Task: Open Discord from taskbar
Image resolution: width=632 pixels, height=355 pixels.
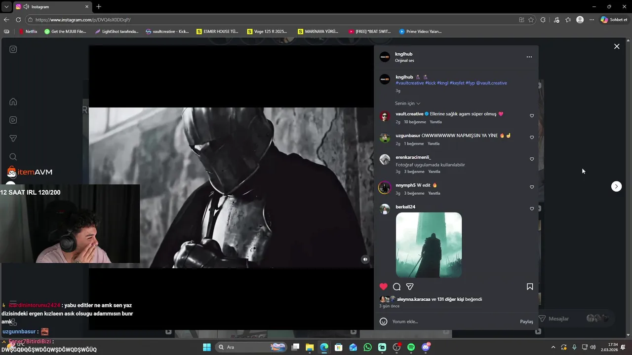Action: tap(426, 347)
